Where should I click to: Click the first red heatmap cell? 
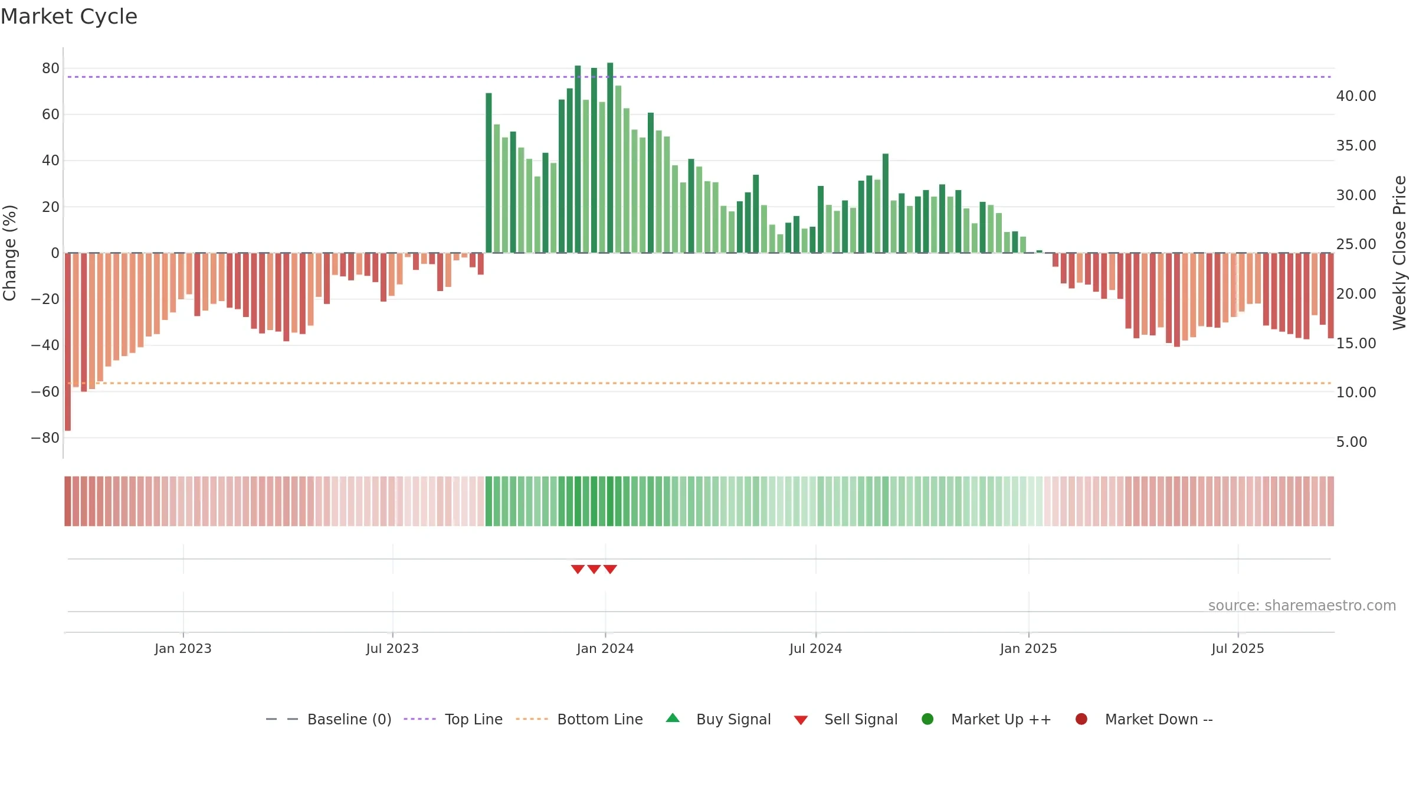68,501
